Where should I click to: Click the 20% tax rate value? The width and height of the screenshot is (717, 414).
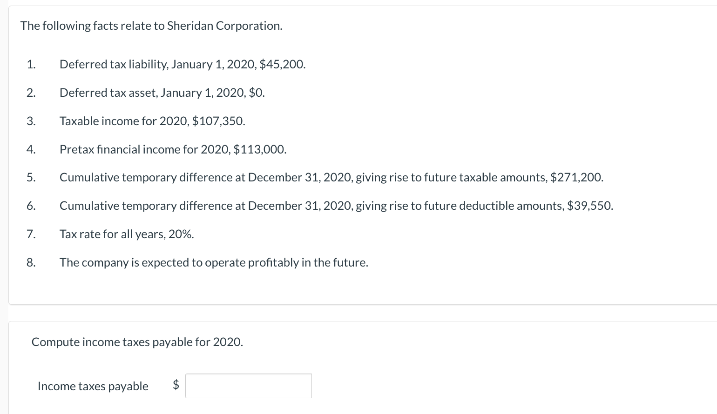(181, 234)
